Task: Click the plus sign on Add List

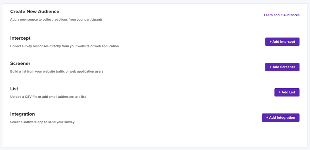Action: (279, 92)
